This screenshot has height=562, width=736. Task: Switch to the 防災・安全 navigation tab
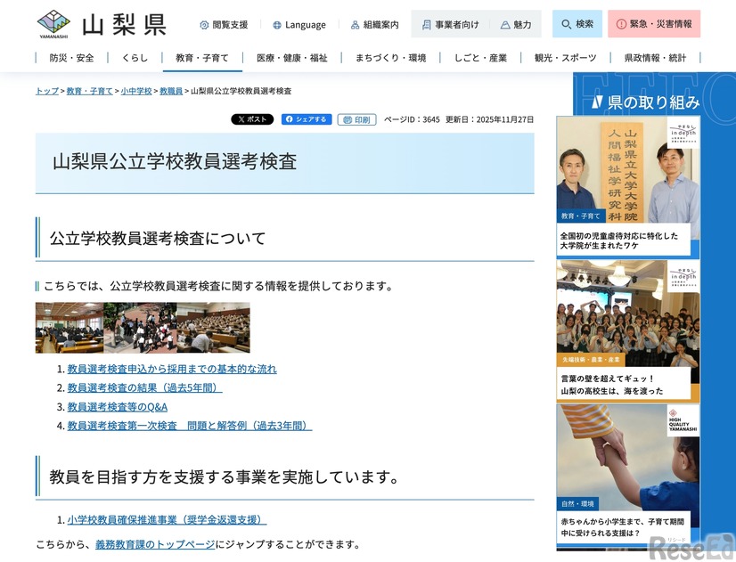[70, 57]
